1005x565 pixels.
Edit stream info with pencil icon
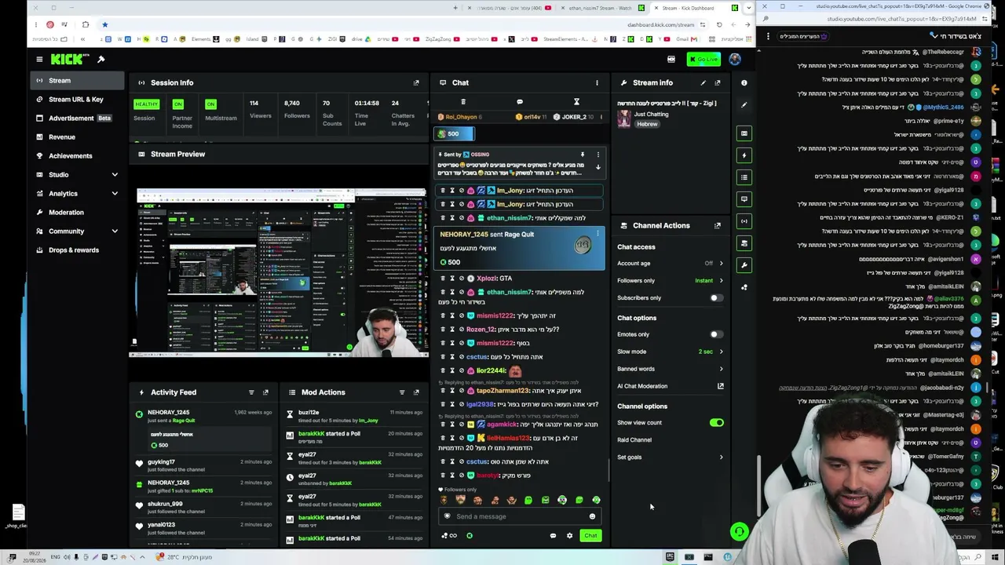click(x=703, y=82)
